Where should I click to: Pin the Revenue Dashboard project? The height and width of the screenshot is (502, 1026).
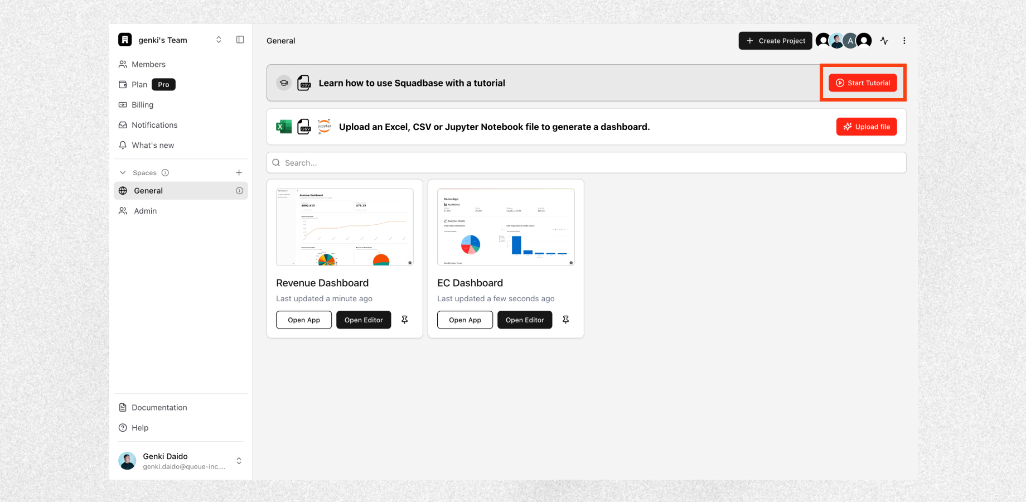point(405,320)
